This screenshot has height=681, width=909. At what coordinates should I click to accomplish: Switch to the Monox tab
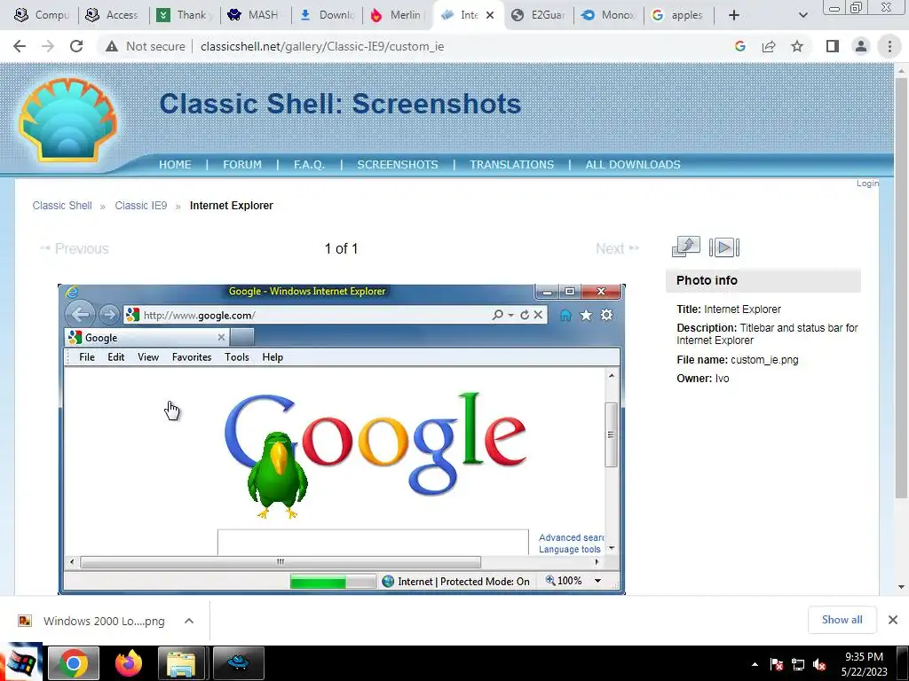click(609, 15)
